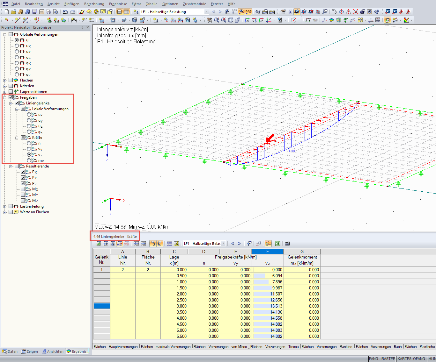Undo the last action
Viewport: 436px width, 362px height.
(x=65, y=12)
